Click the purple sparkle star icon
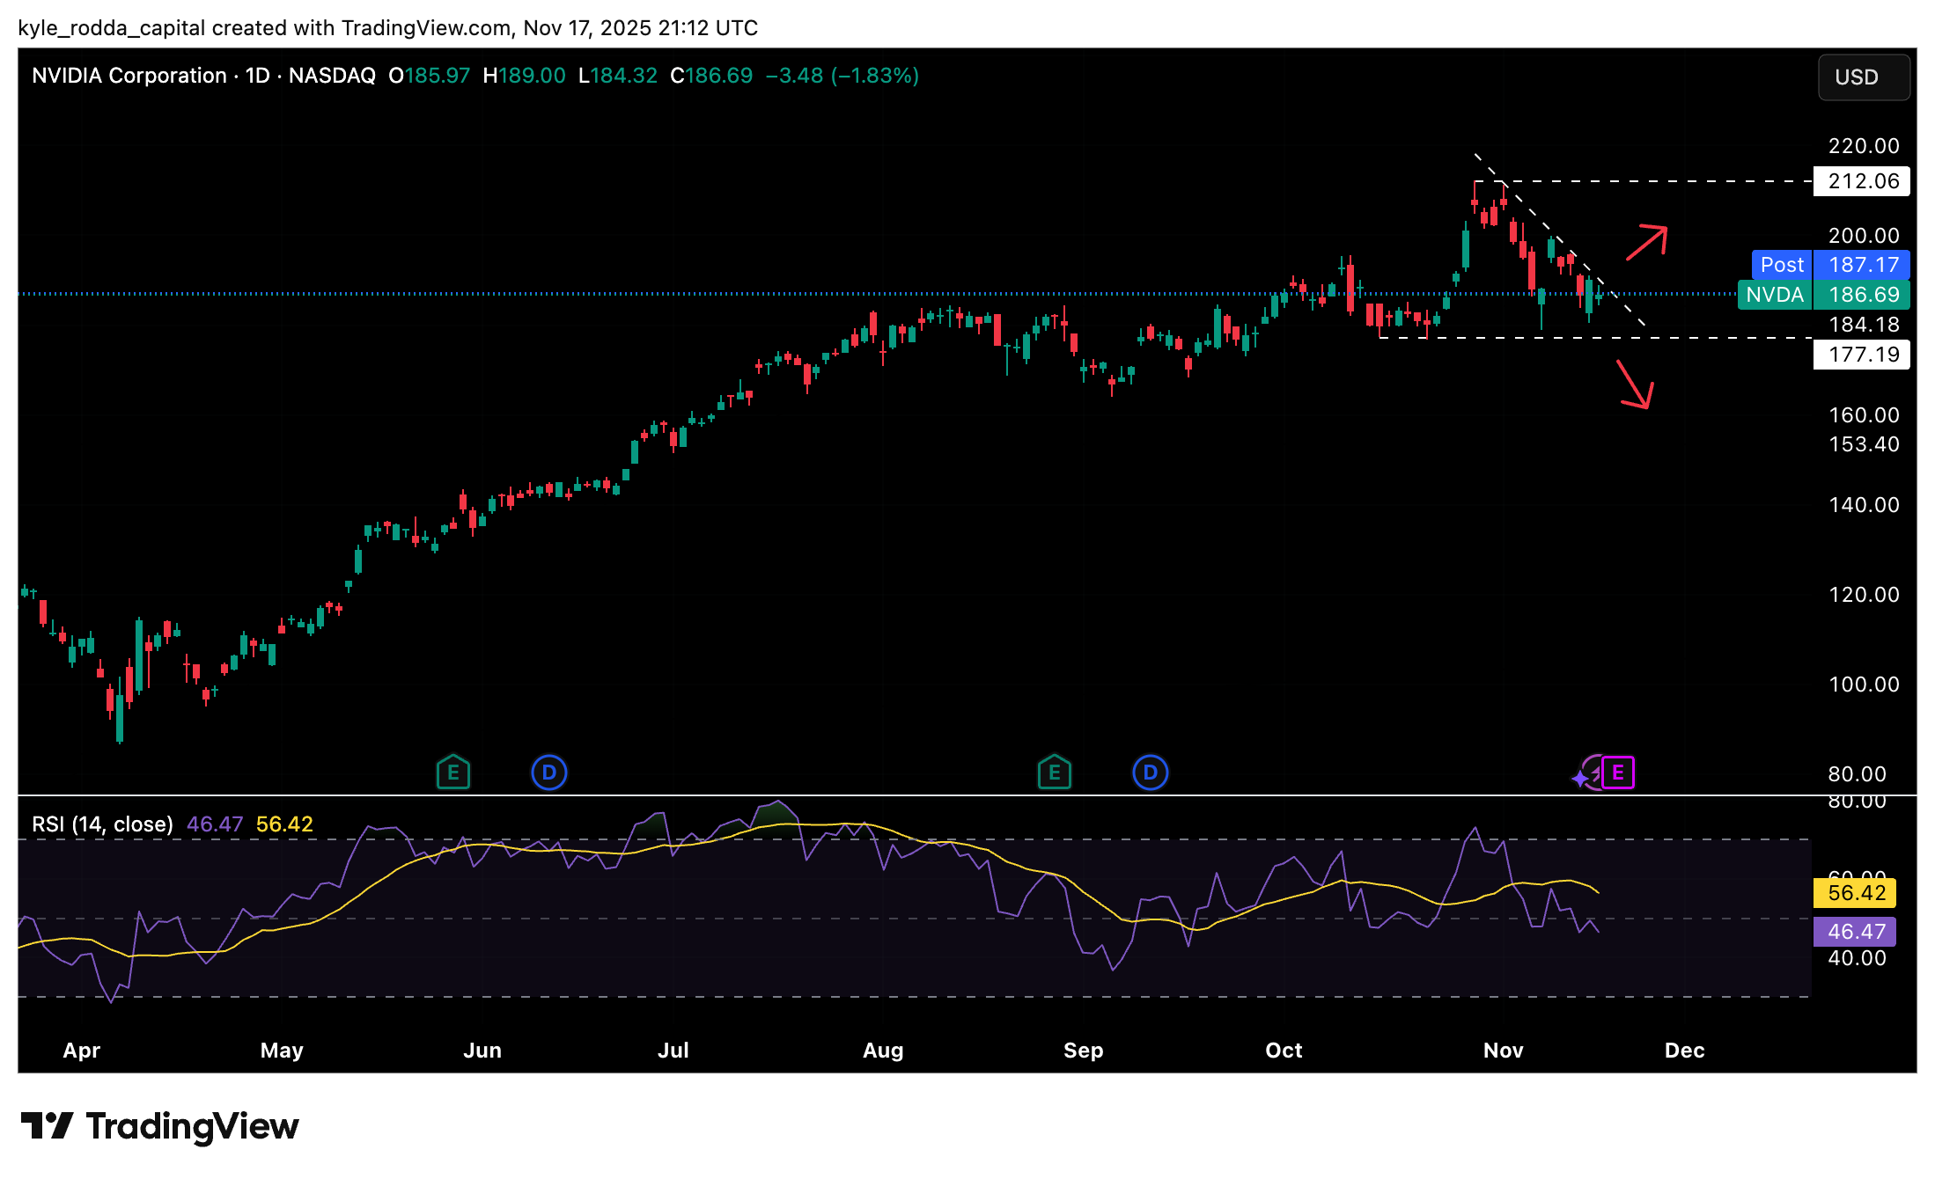Screen dimensions: 1935x1179 [x=1581, y=779]
